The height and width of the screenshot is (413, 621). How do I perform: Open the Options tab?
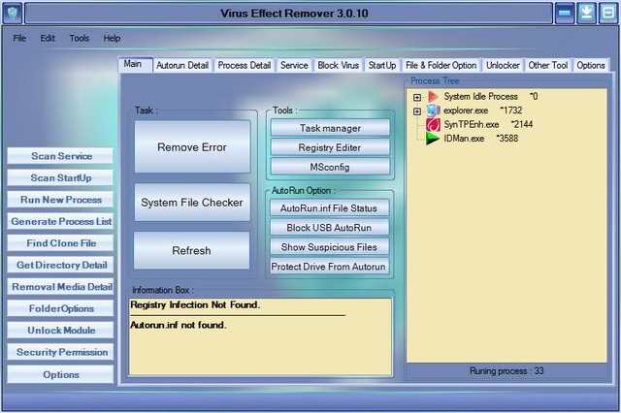[591, 65]
